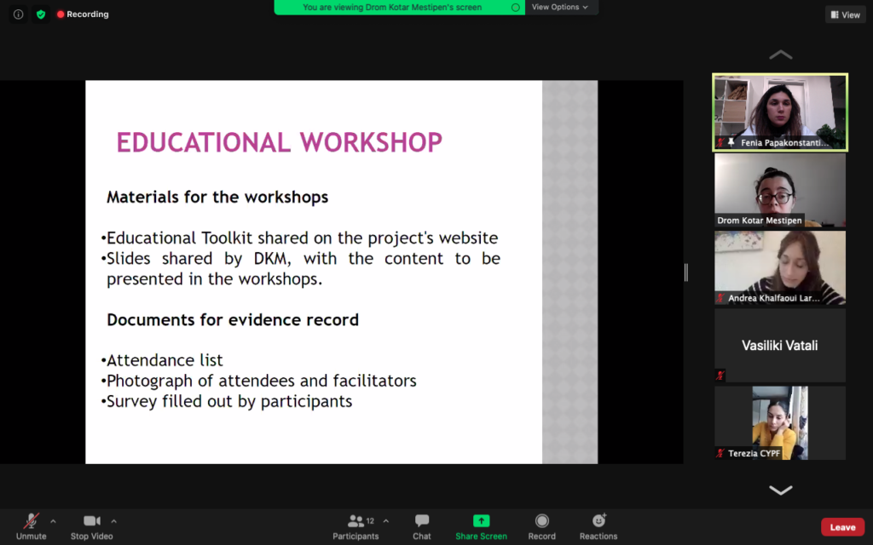This screenshot has width=873, height=545.
Task: Expand video options arrow next to Stop Video
Action: coord(113,521)
